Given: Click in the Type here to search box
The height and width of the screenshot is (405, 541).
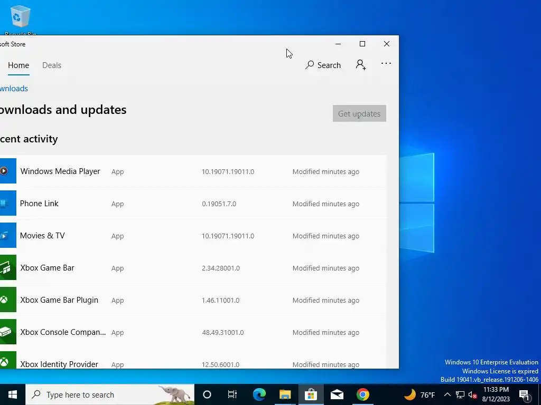Looking at the screenshot, I should pyautogui.click(x=110, y=394).
